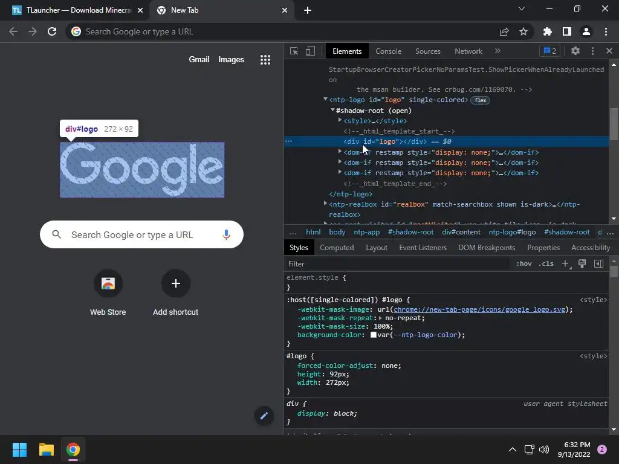Select ntp-logo#logo breadcrumb
Screen dimensions: 619x464
pyautogui.click(x=512, y=232)
